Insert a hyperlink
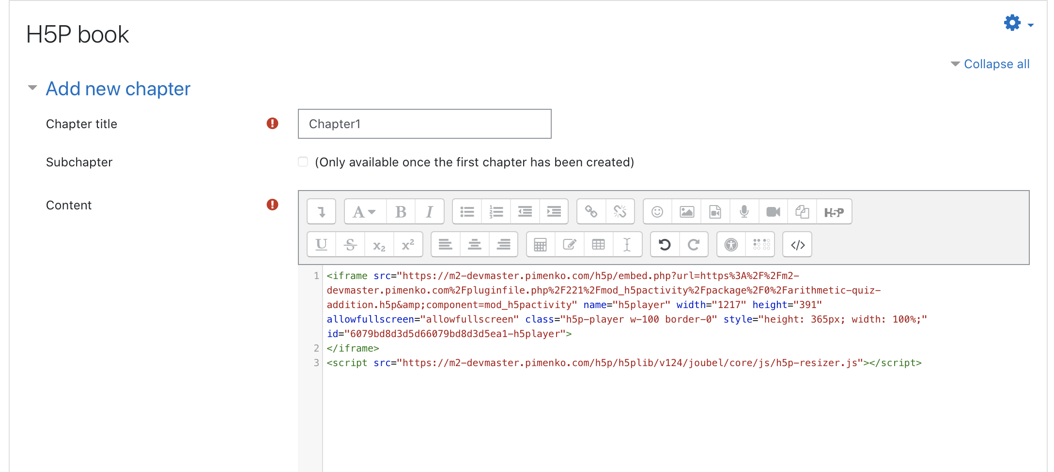The width and height of the screenshot is (1054, 472). (591, 212)
